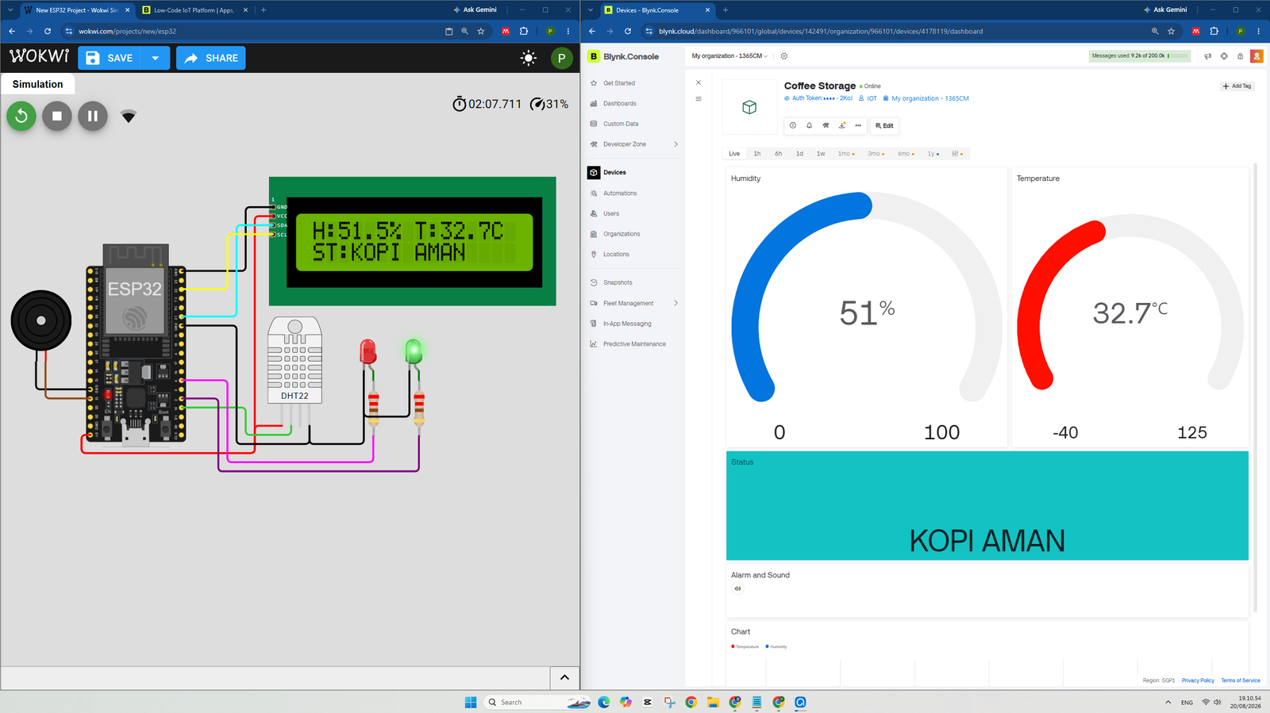The image size is (1270, 713).
Task: Click the DHT22 sensor component
Action: (294, 360)
